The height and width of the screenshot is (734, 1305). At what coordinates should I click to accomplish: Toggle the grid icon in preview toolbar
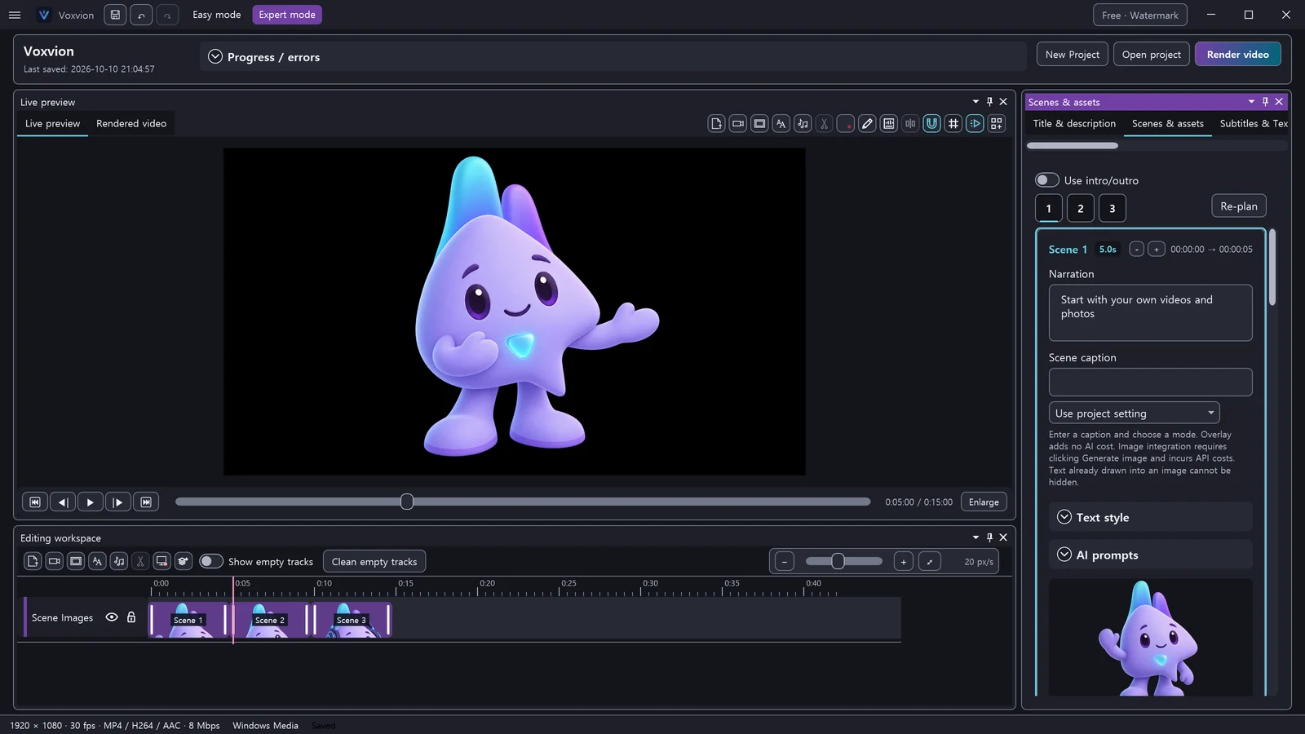953,124
